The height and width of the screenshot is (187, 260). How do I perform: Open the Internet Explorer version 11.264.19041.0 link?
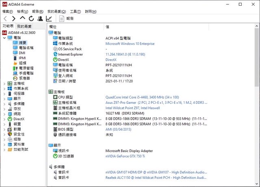click(125, 54)
